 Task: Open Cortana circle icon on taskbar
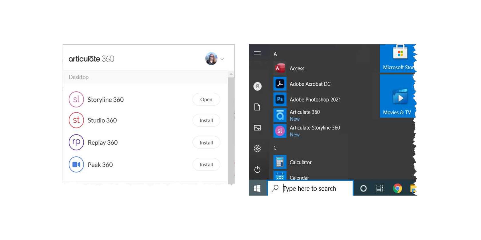point(363,188)
